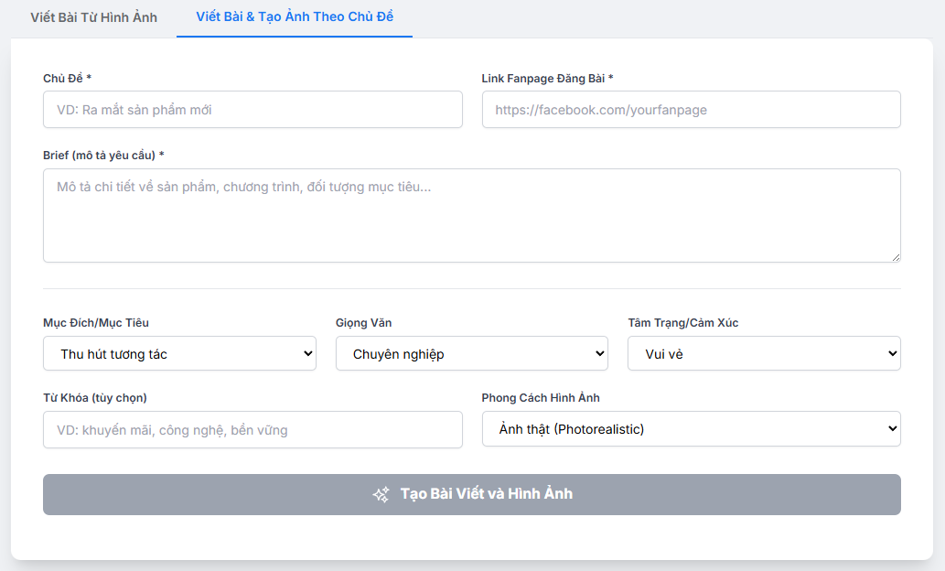Screen dimensions: 945x571
Task: Switch to the Viết Bài Từ Hình Ảnh tab
Action: point(93,17)
